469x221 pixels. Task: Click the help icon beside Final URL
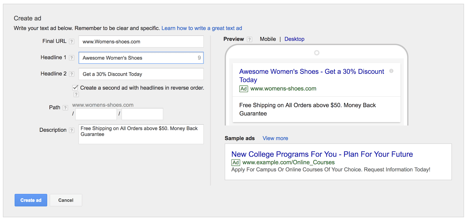(72, 42)
